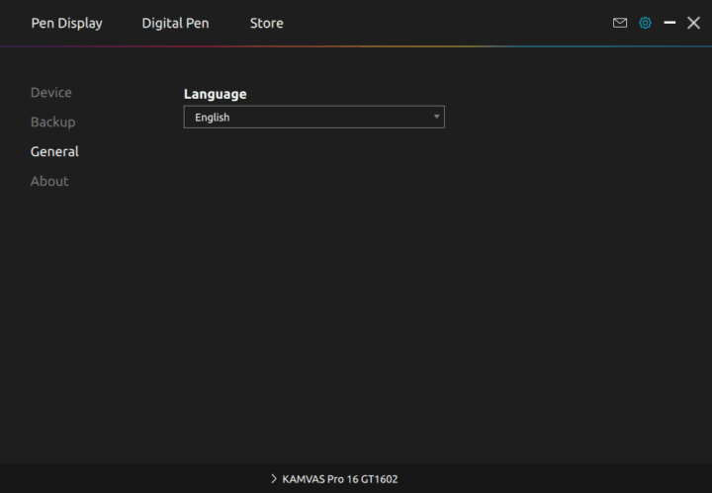Select the General sidebar item
The width and height of the screenshot is (712, 493).
[54, 151]
